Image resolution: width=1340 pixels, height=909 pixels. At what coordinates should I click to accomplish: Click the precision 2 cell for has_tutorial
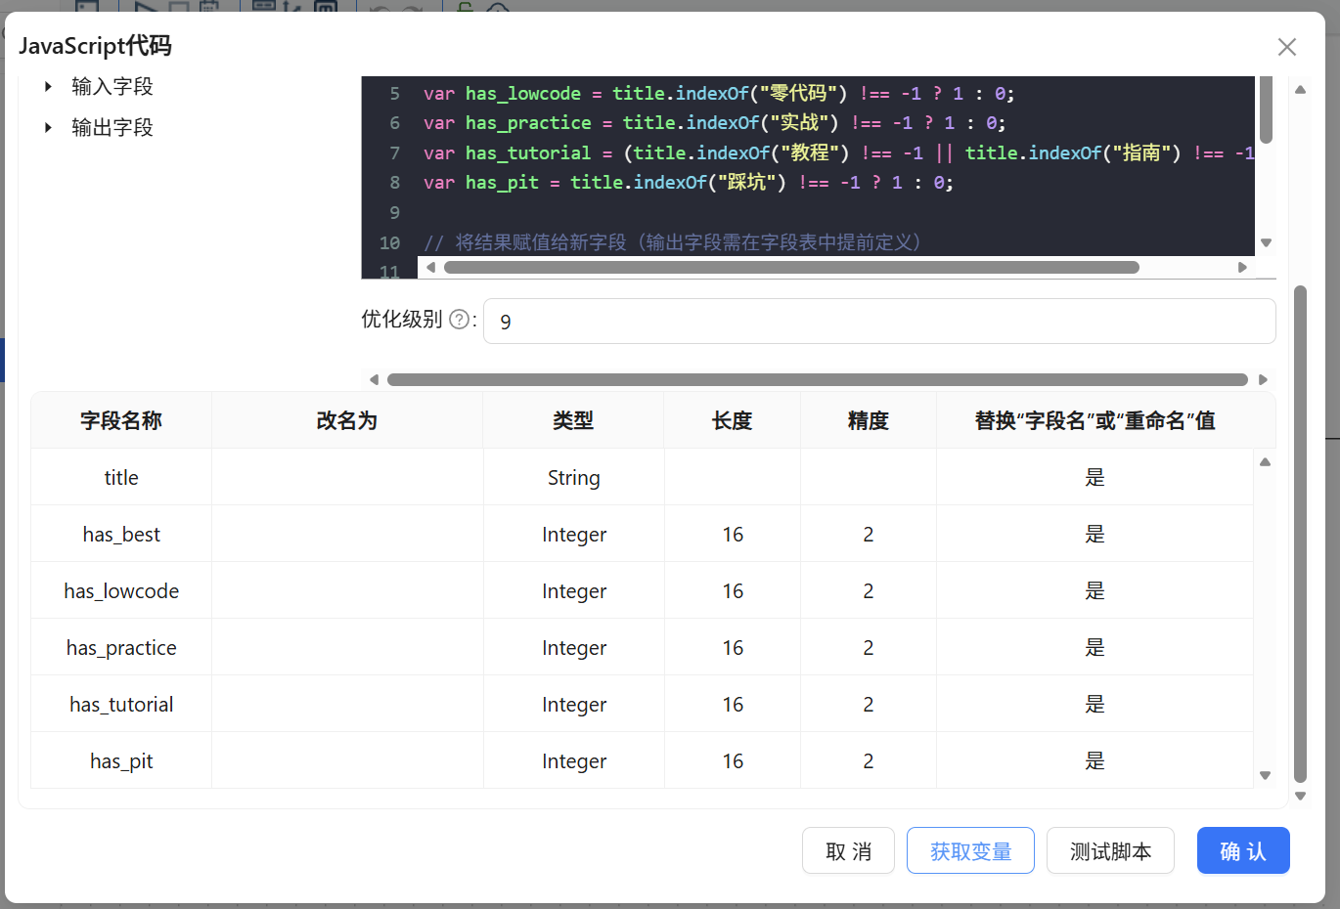pyautogui.click(x=869, y=704)
